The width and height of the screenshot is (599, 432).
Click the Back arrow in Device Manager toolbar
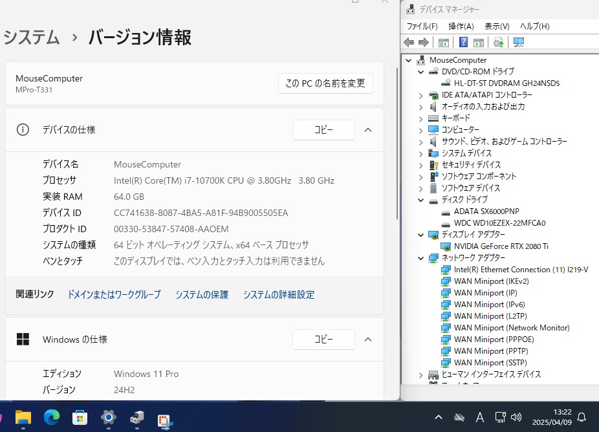pos(409,43)
